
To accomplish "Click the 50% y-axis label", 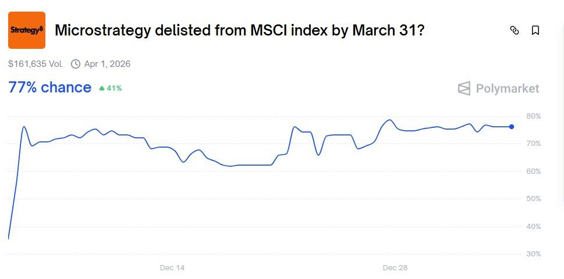I will pos(533,199).
